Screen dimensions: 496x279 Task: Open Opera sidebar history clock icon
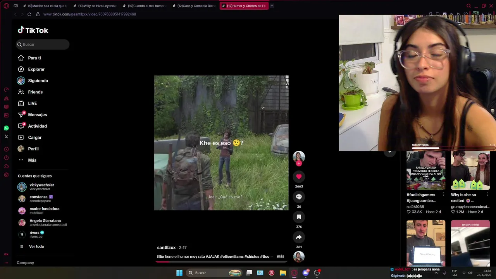[6, 158]
